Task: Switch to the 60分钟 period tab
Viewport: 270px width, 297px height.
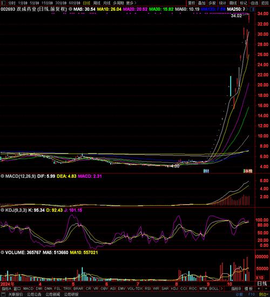Action: pos(75,3)
